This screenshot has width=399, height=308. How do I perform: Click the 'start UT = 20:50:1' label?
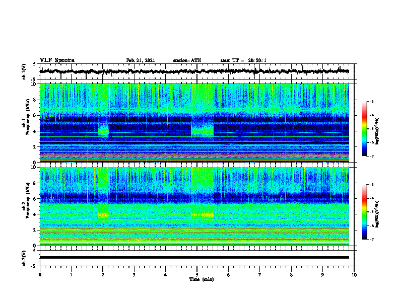[243, 60]
